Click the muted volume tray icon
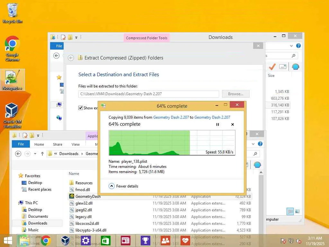The image size is (329, 247). (298, 241)
